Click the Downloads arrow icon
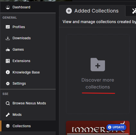The height and width of the screenshot is (135, 136). [x=8, y=38]
